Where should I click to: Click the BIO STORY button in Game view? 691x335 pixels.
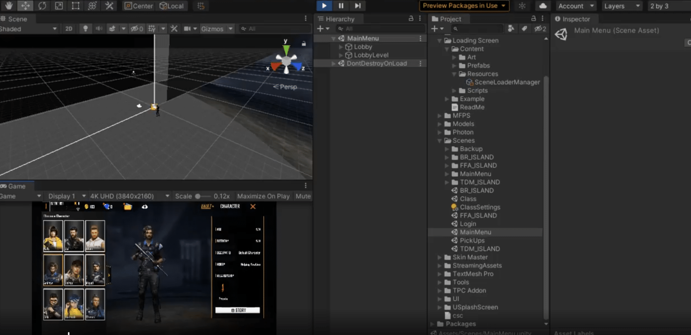click(238, 310)
